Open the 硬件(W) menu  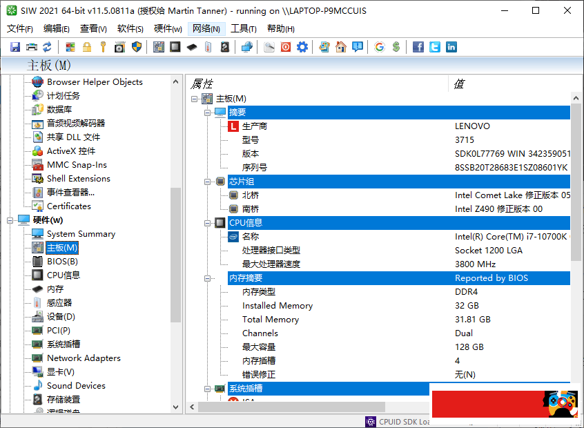(168, 28)
